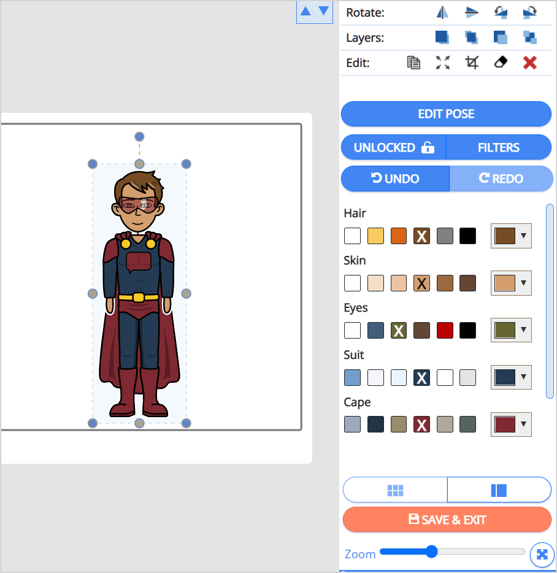Click EDIT POSE button
This screenshot has width=557, height=573.
(446, 114)
